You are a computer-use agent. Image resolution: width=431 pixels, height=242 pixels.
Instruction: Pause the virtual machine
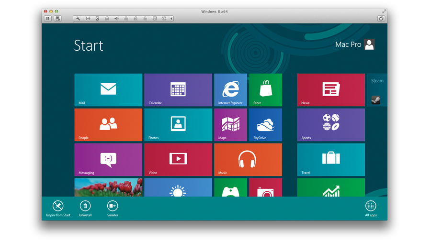point(48,18)
